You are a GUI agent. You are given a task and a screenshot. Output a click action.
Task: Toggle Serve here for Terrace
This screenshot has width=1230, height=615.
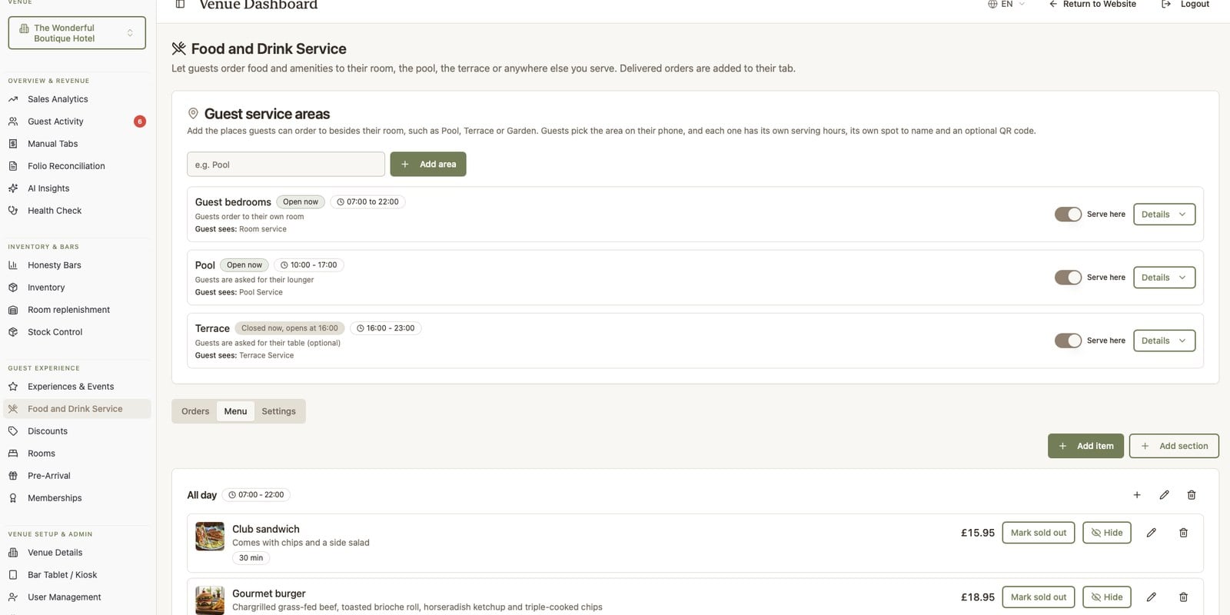(x=1068, y=341)
